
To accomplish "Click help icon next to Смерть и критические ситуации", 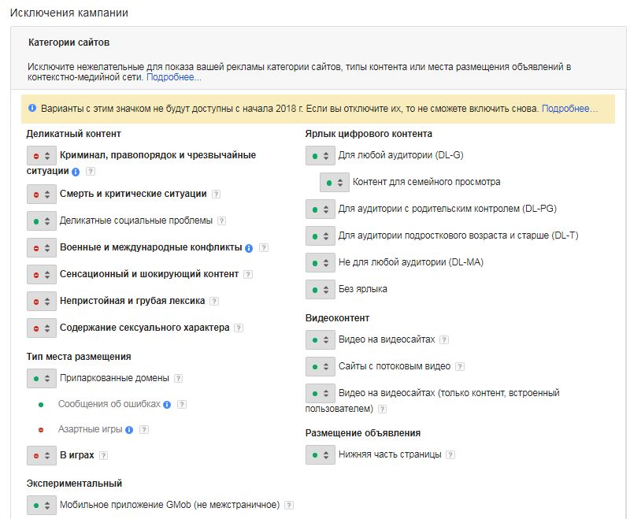I will 216,195.
